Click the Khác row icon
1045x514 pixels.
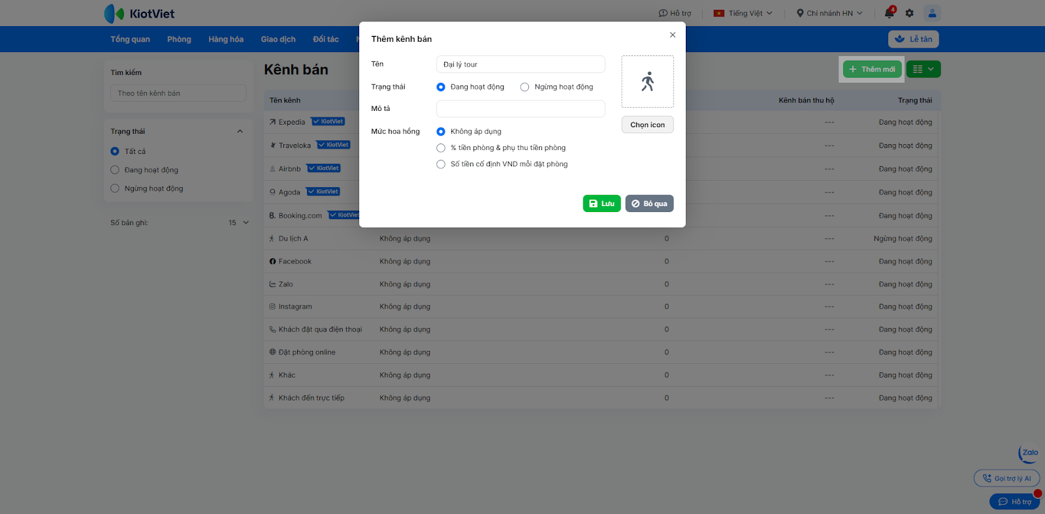272,375
